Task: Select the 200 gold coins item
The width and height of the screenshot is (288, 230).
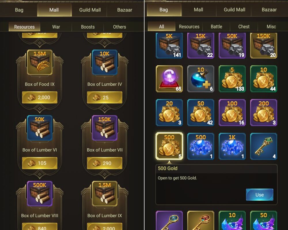Action: (264, 112)
